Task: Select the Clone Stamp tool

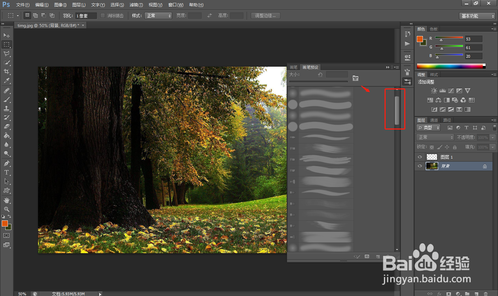Action: pyautogui.click(x=7, y=108)
